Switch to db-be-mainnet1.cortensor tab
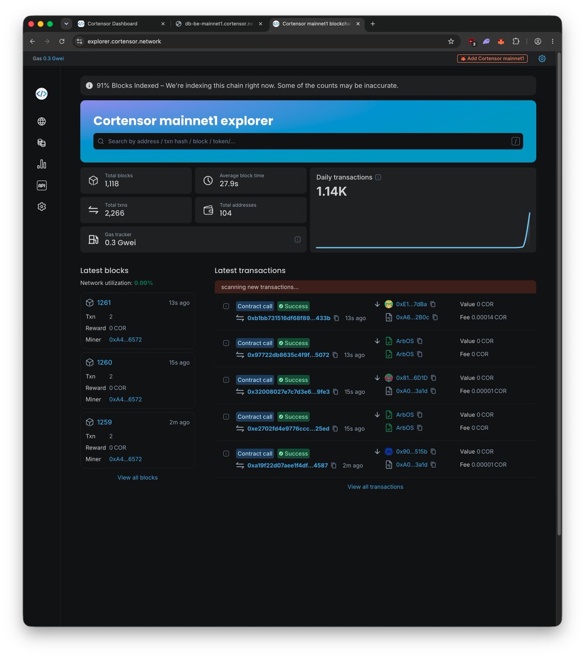The height and width of the screenshot is (657, 585). click(x=219, y=24)
